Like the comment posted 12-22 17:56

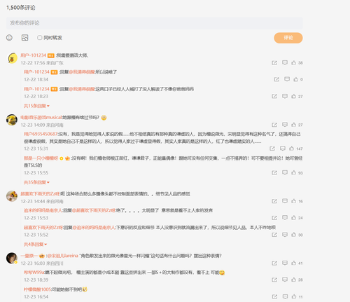(x=293, y=62)
